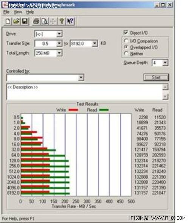Image resolution: width=189 pixels, height=223 pixels.
Task: Click the question mark About icon
Action: coord(62,21)
